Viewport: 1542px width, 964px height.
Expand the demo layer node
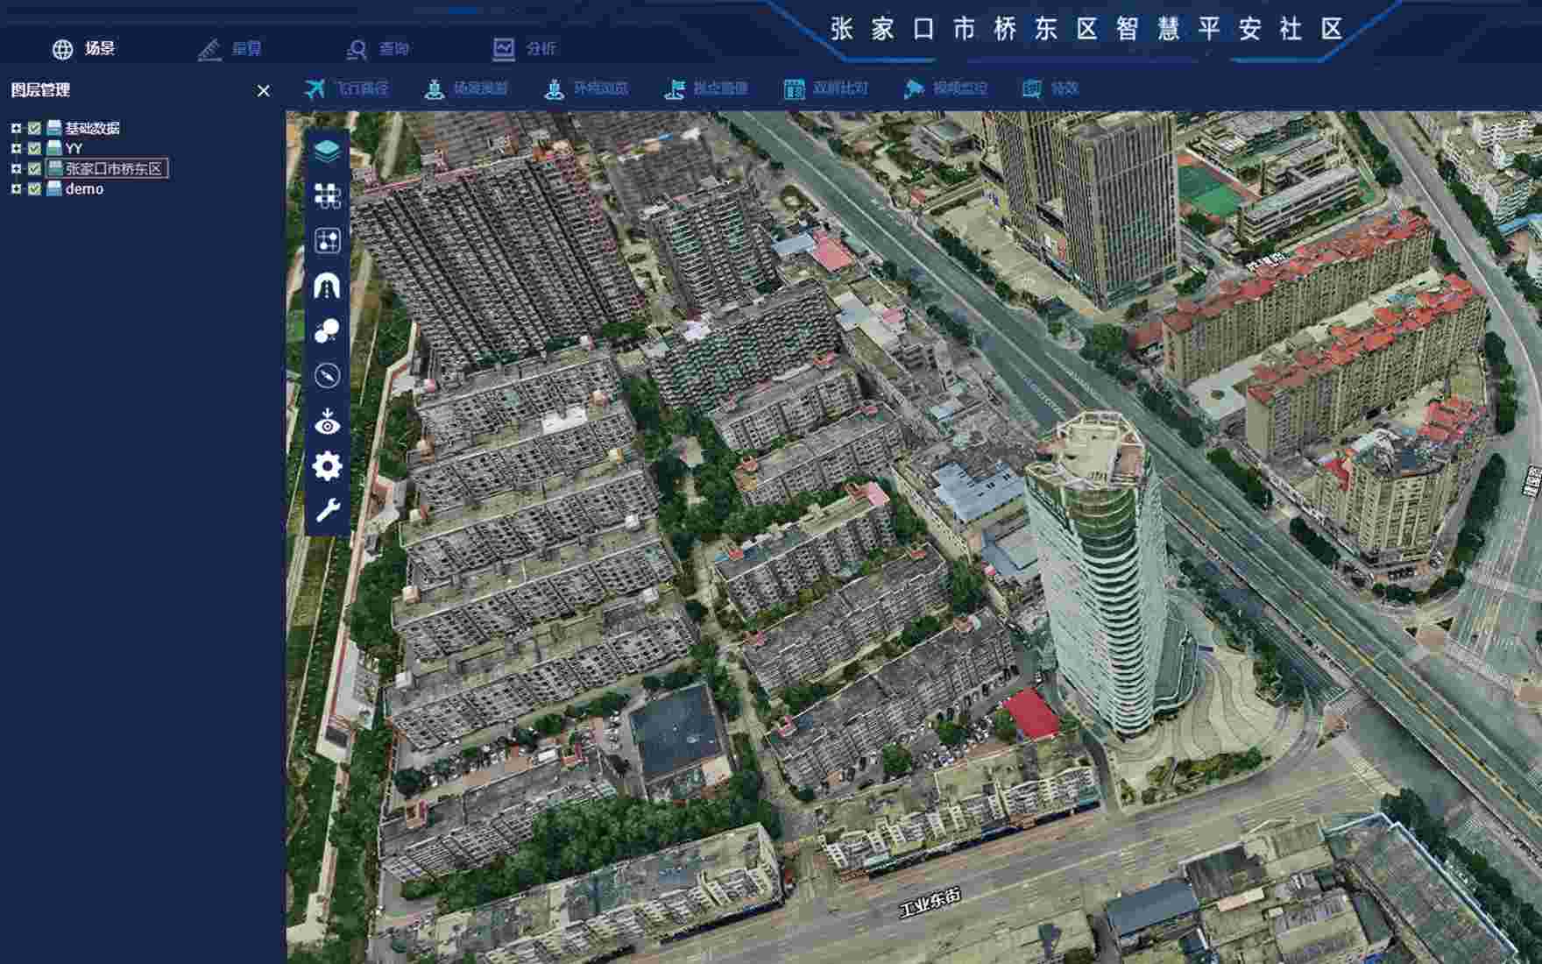[x=16, y=189]
